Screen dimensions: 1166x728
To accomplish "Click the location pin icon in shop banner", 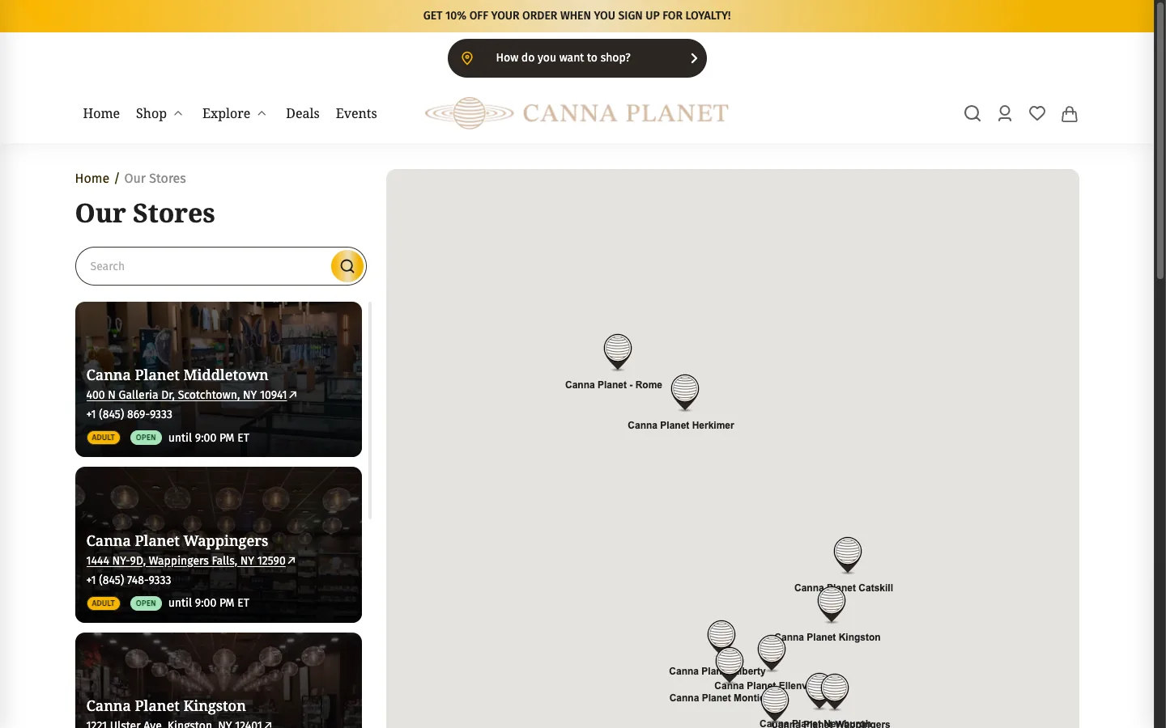I will tap(467, 58).
